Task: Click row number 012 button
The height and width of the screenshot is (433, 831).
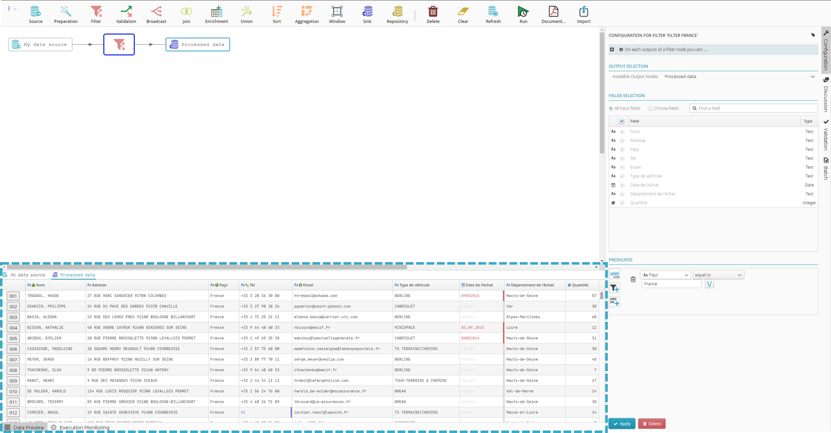Action: [13, 413]
